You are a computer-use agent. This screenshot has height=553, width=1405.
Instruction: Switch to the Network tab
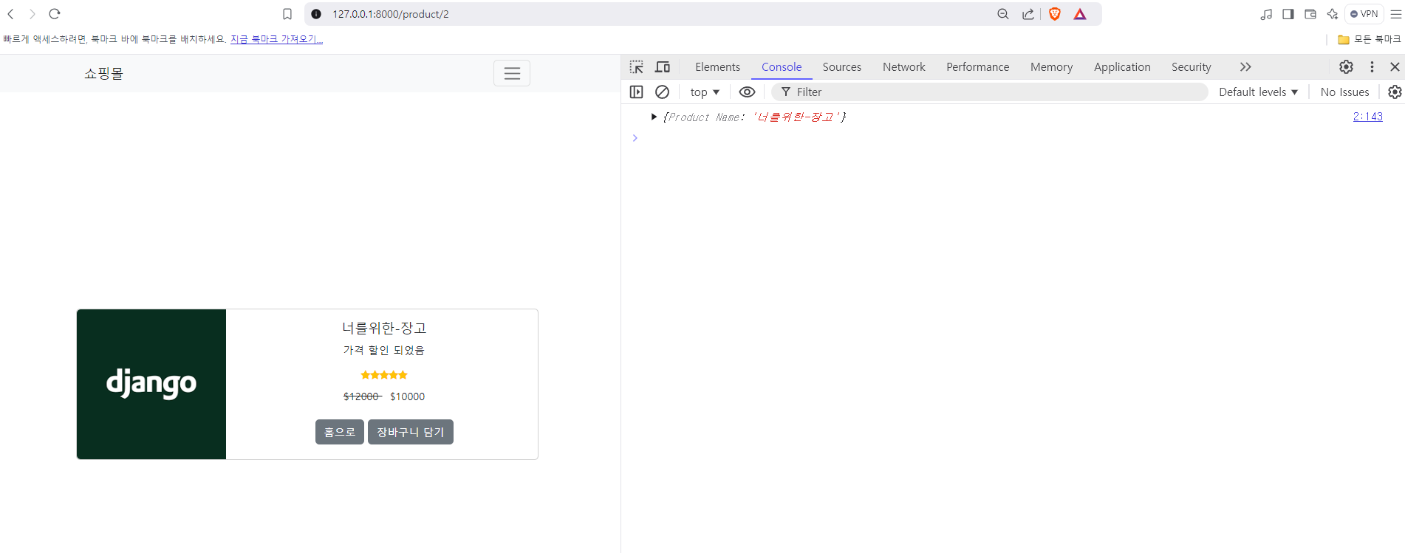(904, 67)
